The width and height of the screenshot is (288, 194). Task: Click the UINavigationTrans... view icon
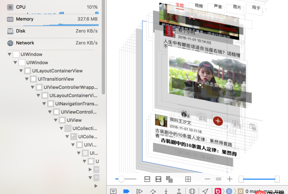(x=50, y=104)
